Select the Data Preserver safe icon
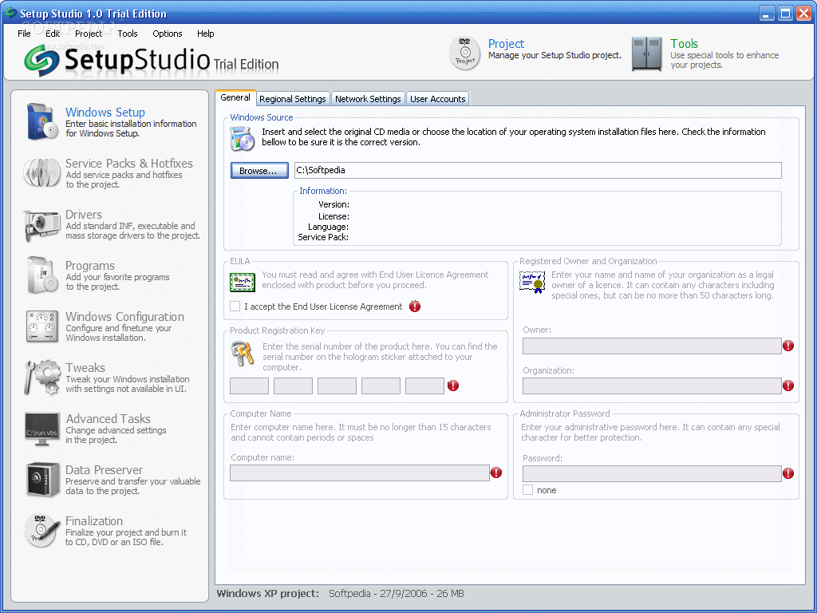 42,480
